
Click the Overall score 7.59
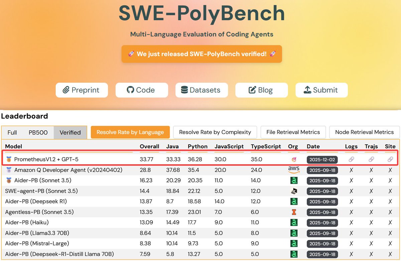[145, 254]
